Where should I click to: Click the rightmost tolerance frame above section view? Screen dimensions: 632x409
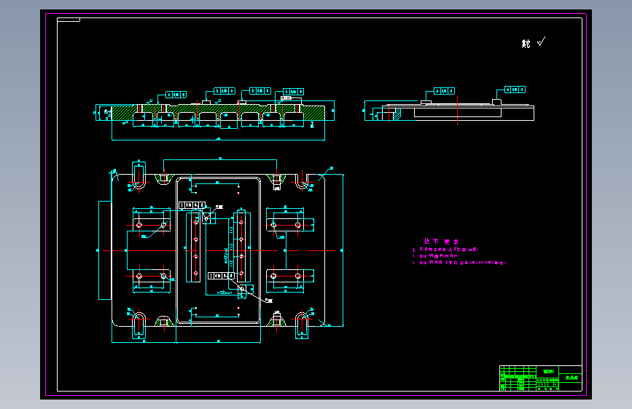click(x=294, y=92)
